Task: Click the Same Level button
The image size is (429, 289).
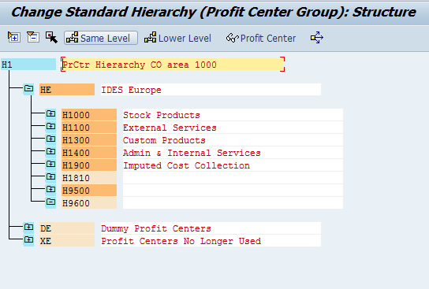Action: (x=101, y=38)
